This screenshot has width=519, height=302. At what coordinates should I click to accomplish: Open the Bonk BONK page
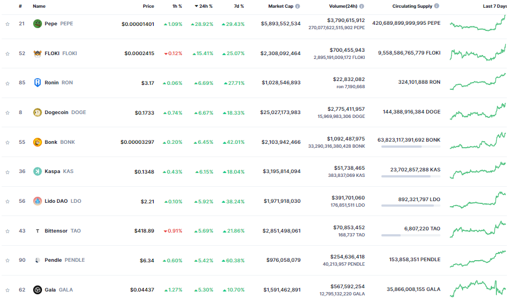coord(60,142)
